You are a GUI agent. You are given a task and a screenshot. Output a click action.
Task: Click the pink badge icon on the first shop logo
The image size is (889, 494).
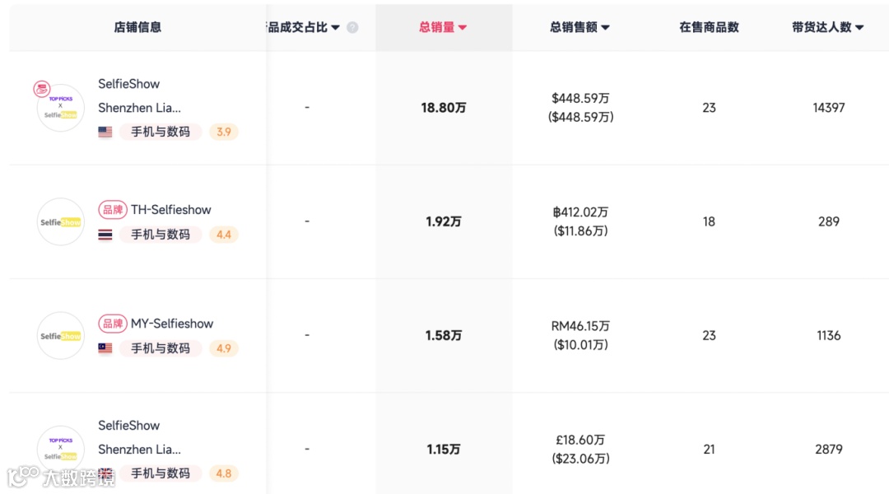tap(42, 89)
